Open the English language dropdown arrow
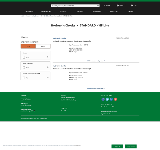The height and width of the screenshot is (150, 160). click(112, 4)
